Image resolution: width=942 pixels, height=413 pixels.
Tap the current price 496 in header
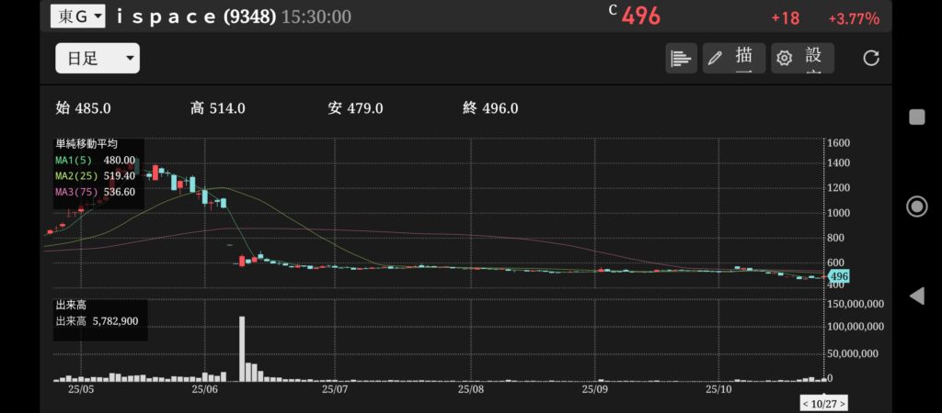(641, 17)
